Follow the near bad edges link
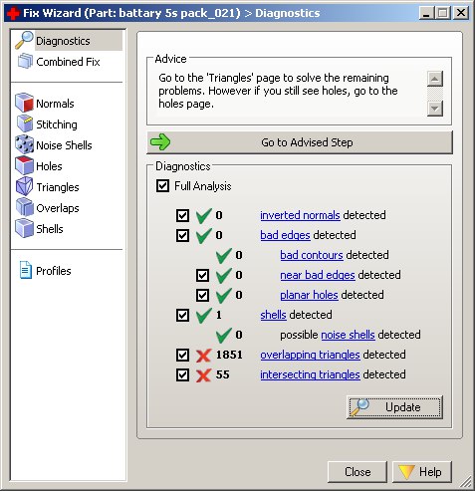This screenshot has height=491, width=475. (x=318, y=275)
